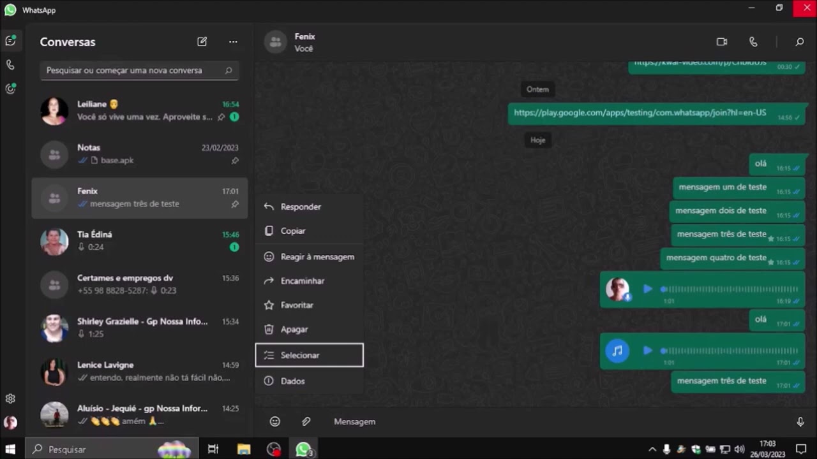Screen dimensions: 817x459
Task: Seek within the 16:19 voice message waveform
Action: tap(730, 289)
